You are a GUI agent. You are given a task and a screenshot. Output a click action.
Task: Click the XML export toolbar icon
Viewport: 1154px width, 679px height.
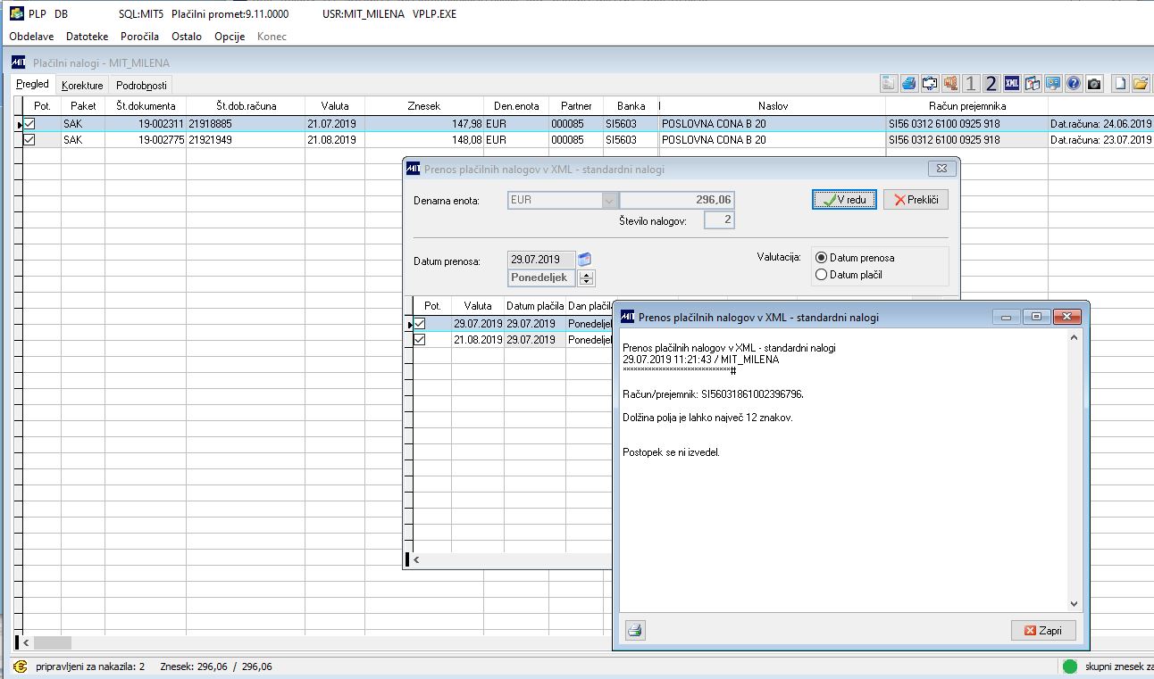coord(1012,83)
